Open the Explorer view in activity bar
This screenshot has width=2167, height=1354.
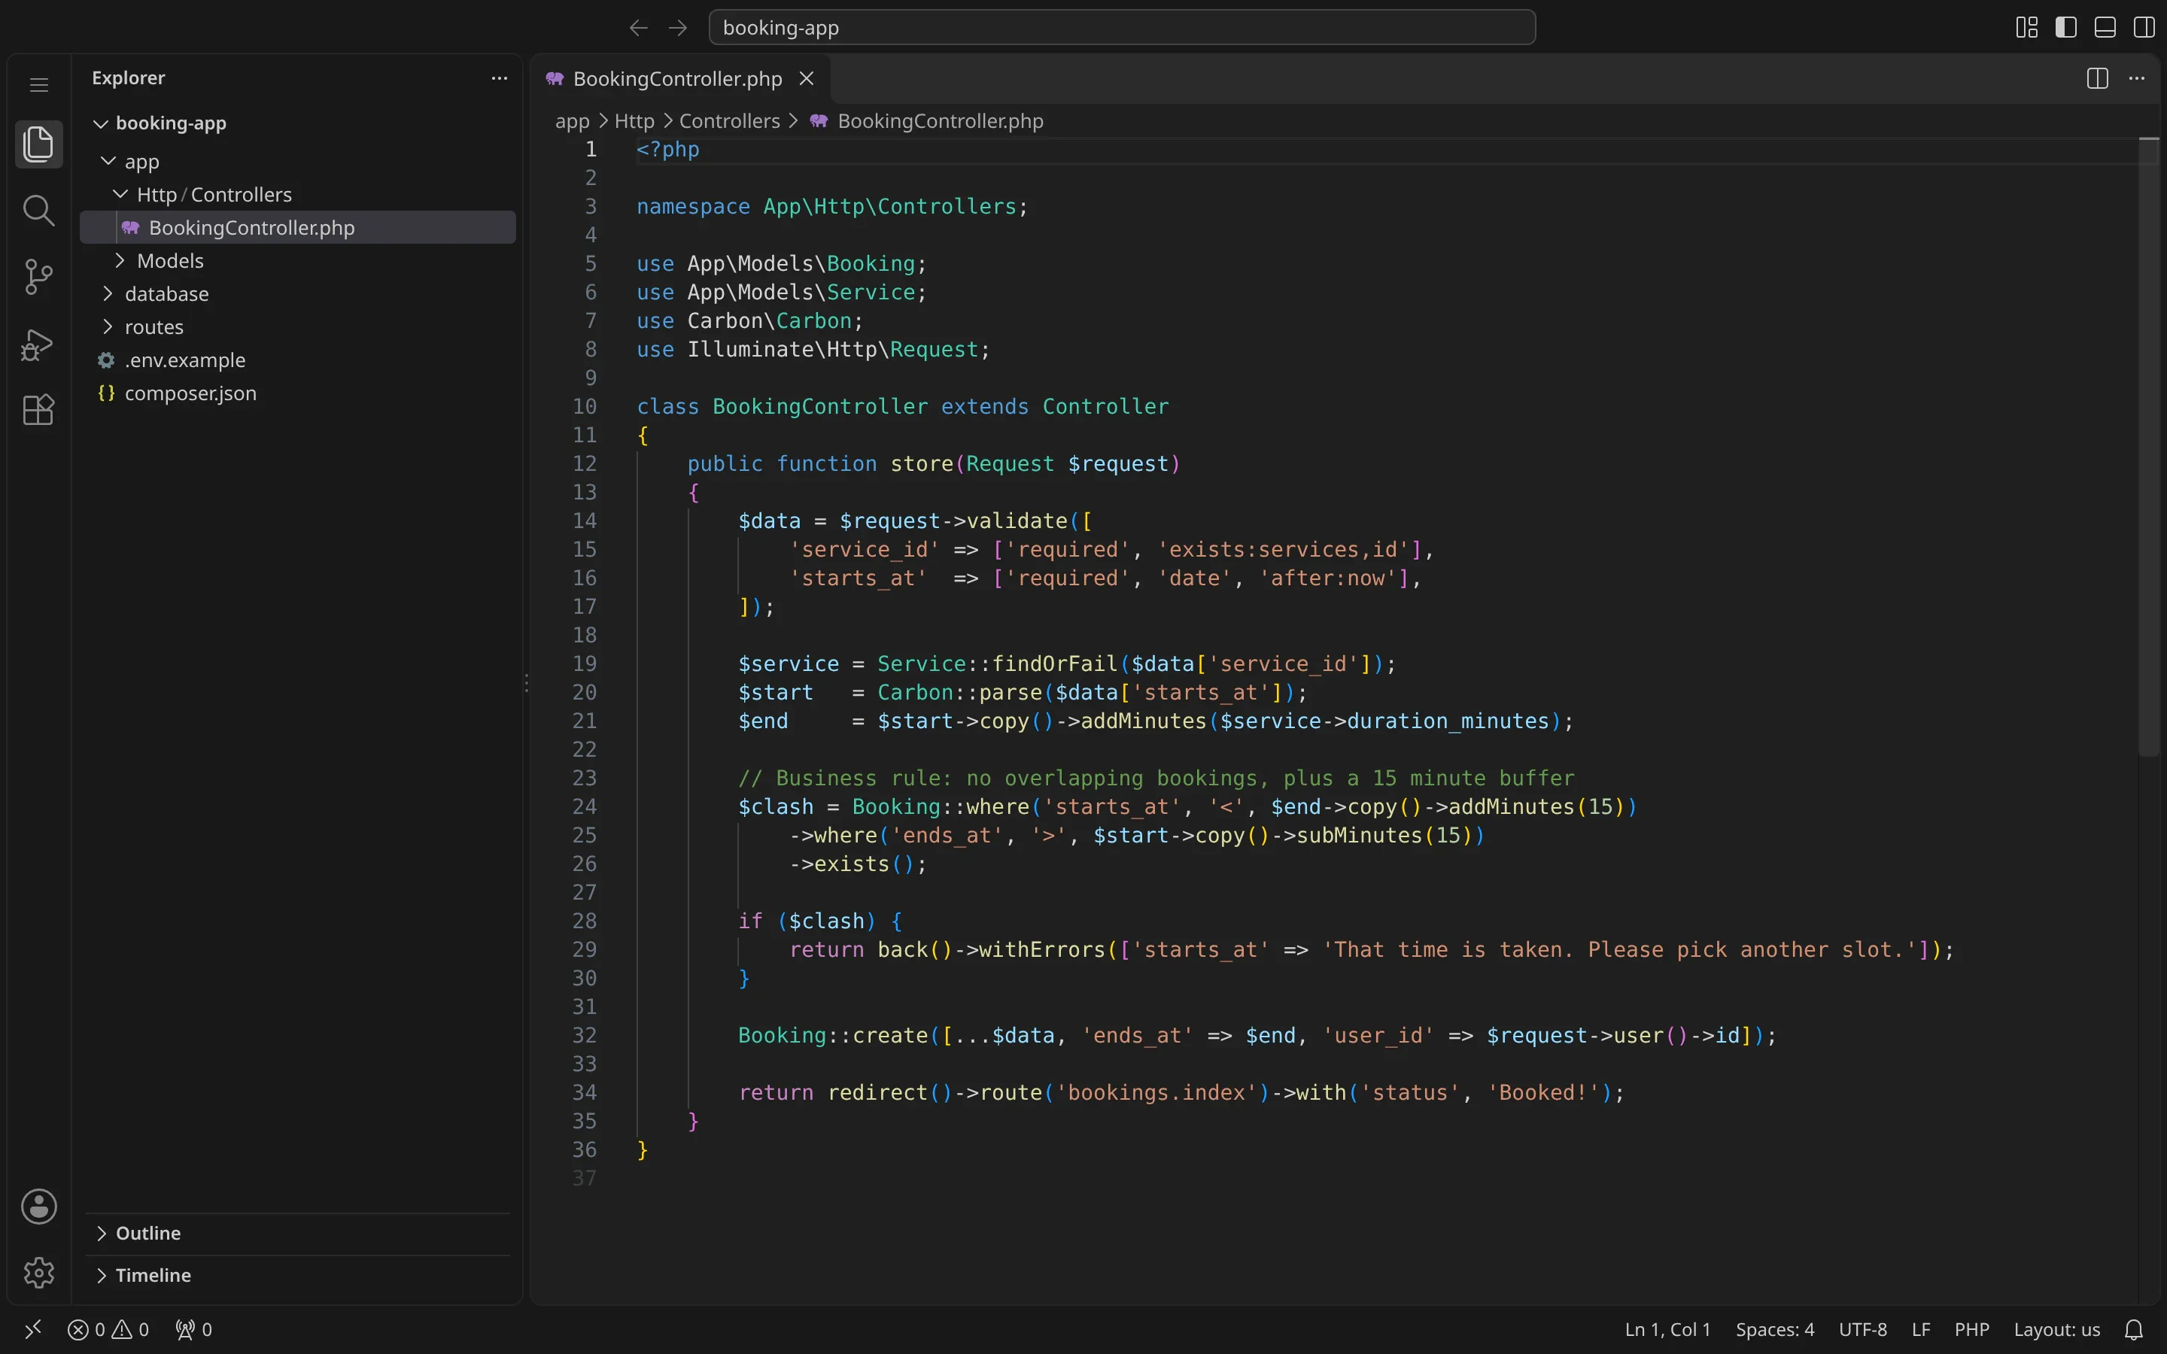pyautogui.click(x=38, y=144)
